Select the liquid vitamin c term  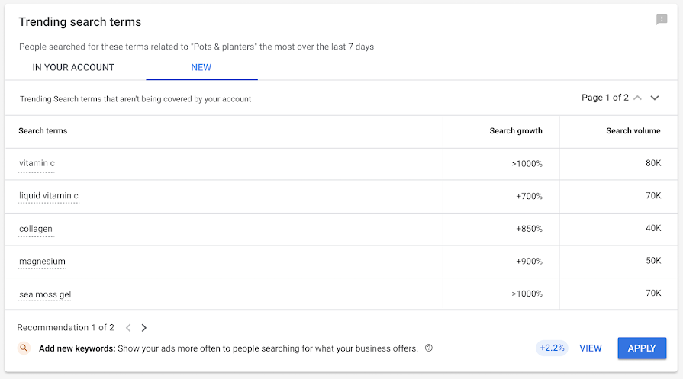coord(49,196)
